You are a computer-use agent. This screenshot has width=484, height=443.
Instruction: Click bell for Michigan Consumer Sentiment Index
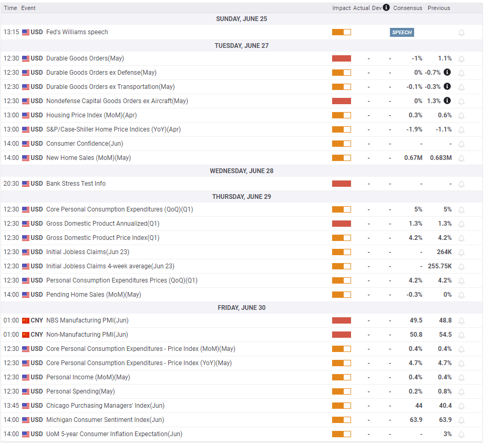(461, 420)
